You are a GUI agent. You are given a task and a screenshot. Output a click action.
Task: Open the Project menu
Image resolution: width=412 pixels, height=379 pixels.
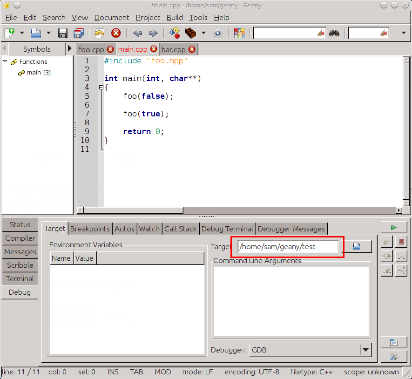tap(148, 18)
